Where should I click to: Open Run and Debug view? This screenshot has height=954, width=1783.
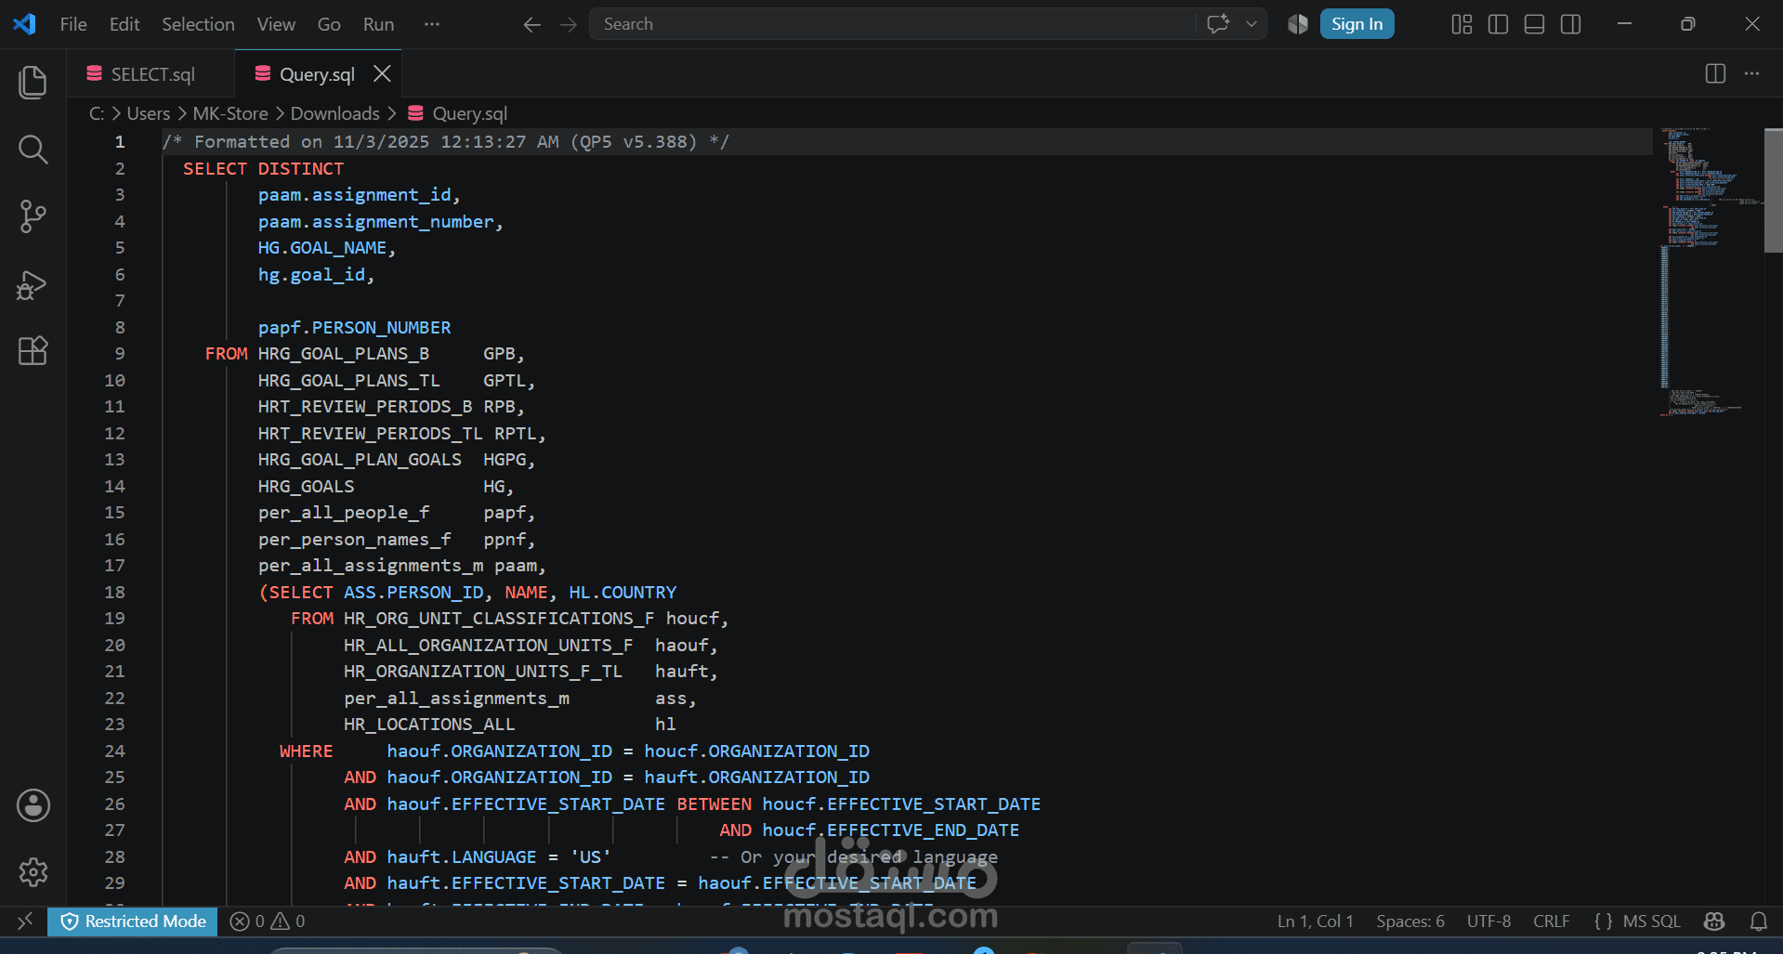tap(33, 284)
